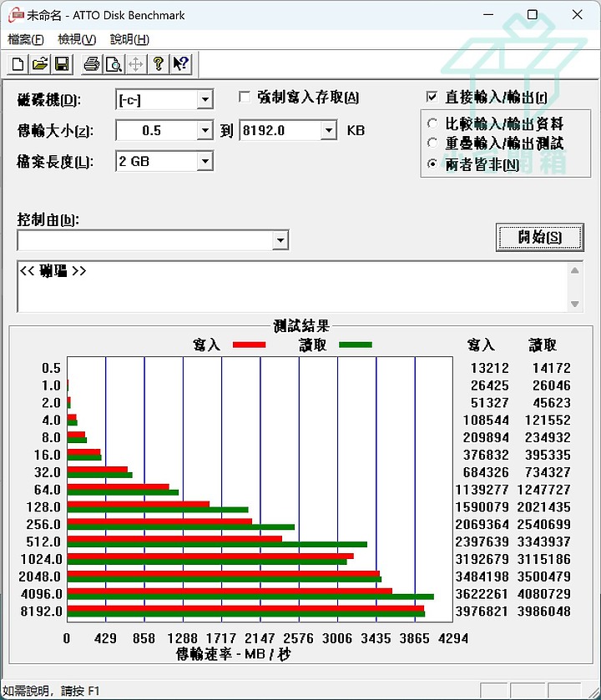The image size is (601, 700).
Task: Click the New file toolbar icon
Action: pyautogui.click(x=18, y=64)
